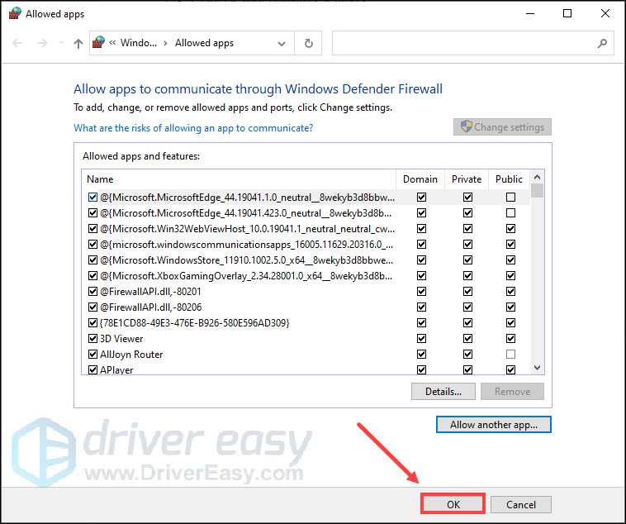Click the Allowed apps breadcrumb segment
The height and width of the screenshot is (524, 626).
[204, 43]
